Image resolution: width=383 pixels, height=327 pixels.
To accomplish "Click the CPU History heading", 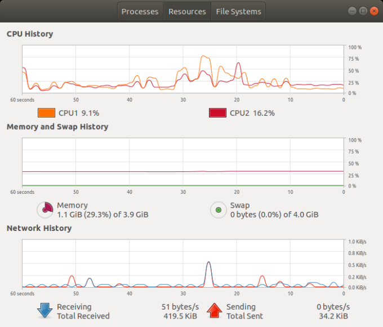I will point(30,34).
